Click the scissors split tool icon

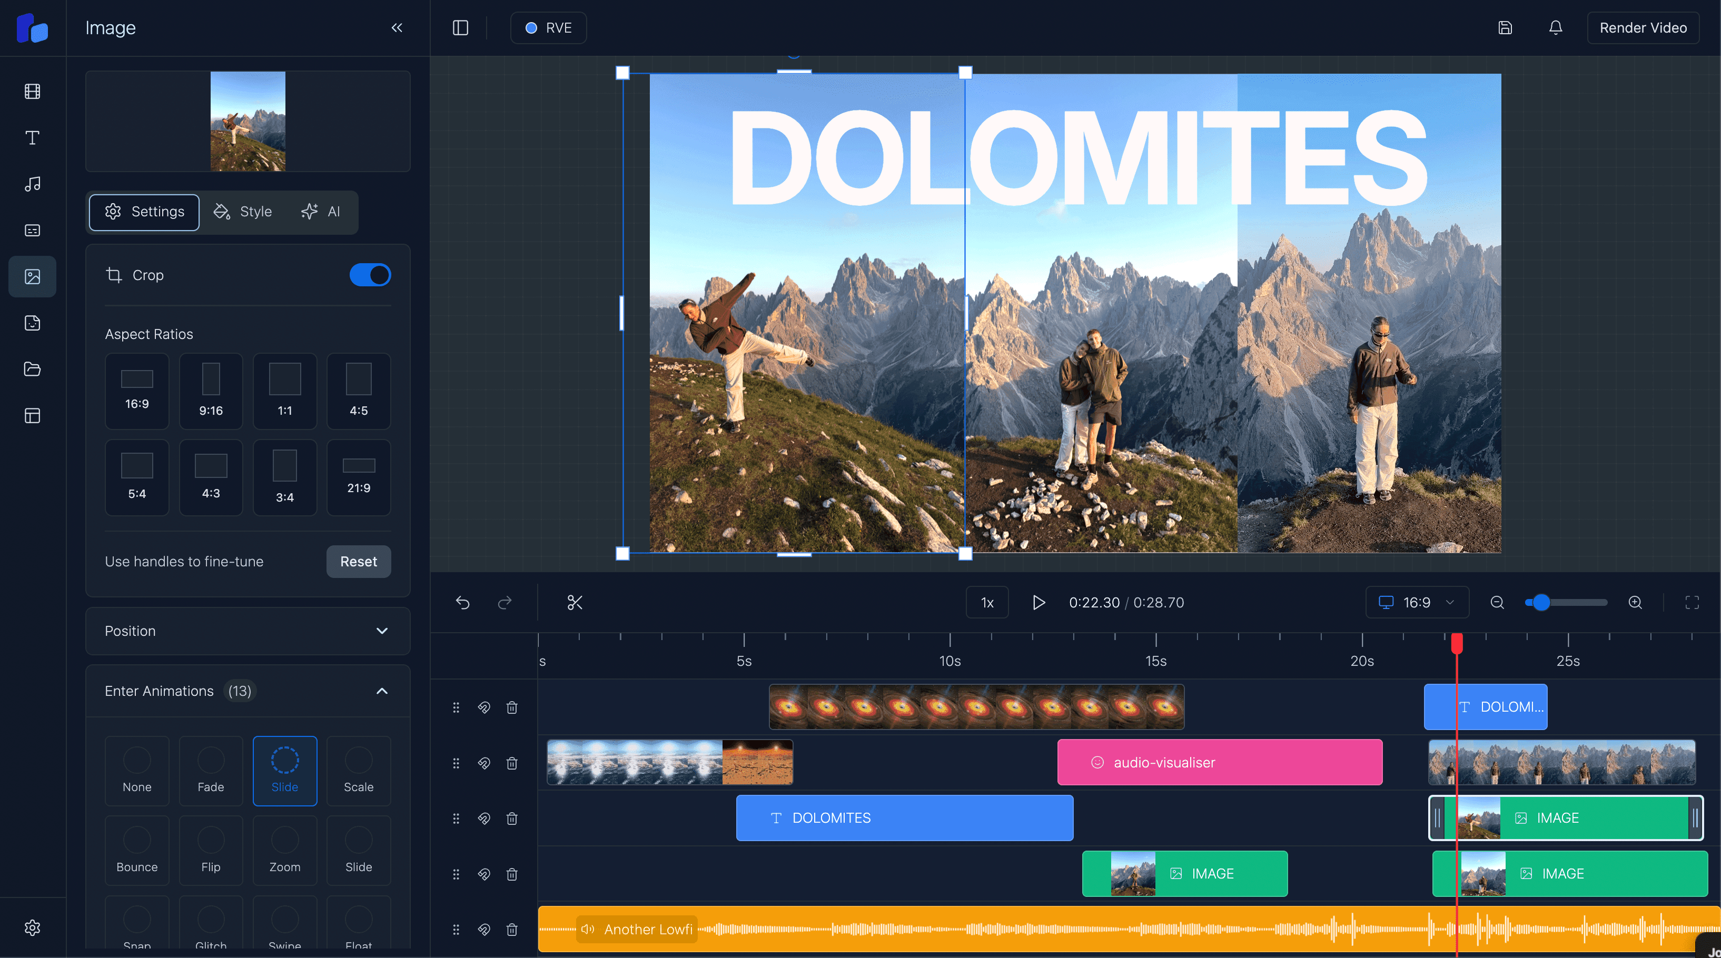pyautogui.click(x=575, y=602)
